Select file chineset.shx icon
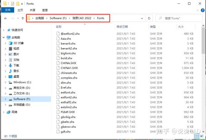 point(58,73)
